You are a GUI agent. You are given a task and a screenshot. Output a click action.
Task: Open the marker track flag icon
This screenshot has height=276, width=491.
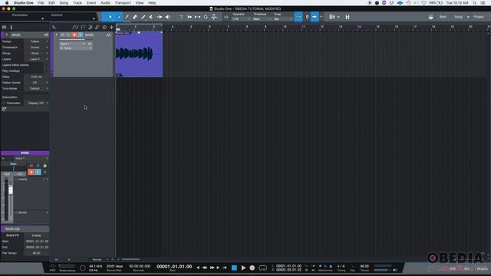click(x=83, y=28)
